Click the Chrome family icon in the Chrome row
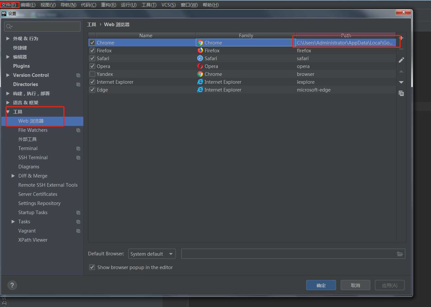The width and height of the screenshot is (431, 307). (200, 43)
